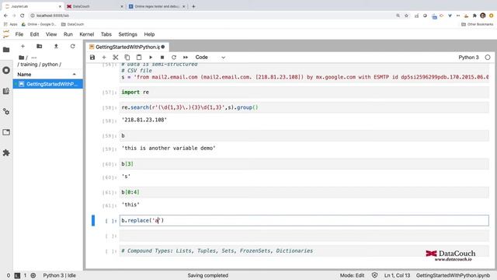Screen dimensions: 497x280
Task: Switch to the Online regex tester tab
Action: click(x=157, y=6)
